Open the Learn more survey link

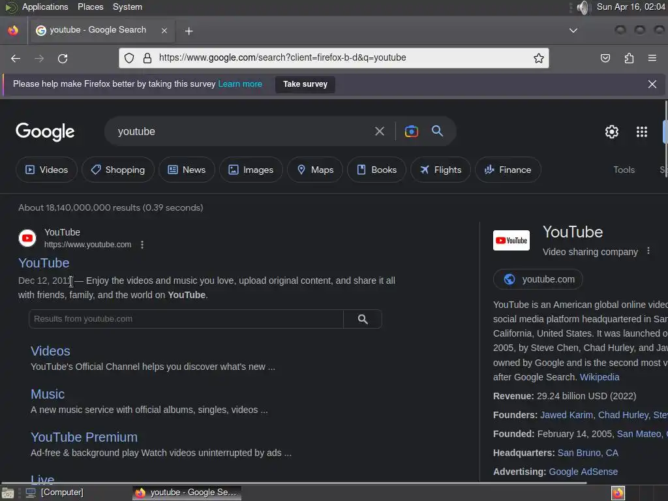coord(240,84)
